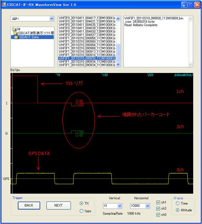Click the 150 km altitude marker
Screen dimensions: 202x224
(105, 75)
